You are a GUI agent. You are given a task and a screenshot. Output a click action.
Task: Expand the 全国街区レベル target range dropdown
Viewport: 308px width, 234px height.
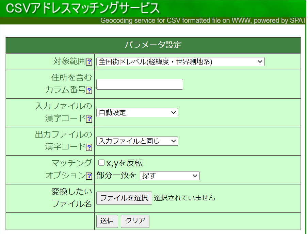[180, 62]
